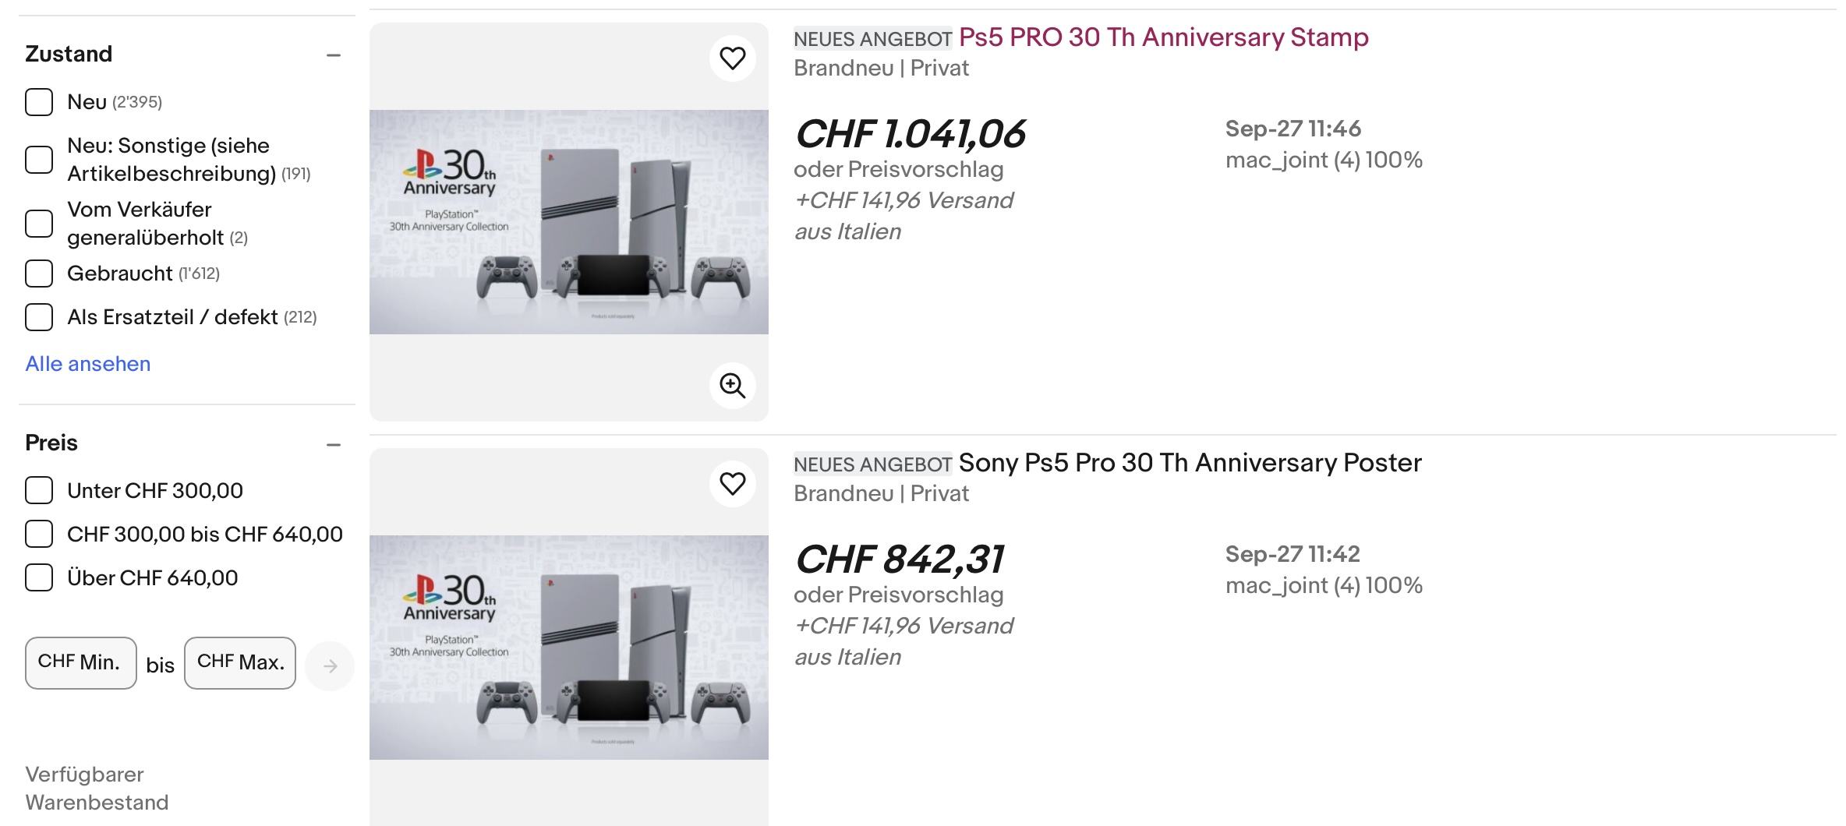This screenshot has width=1846, height=826.
Task: Tick the Gebraucht condition checkbox
Action: (39, 274)
